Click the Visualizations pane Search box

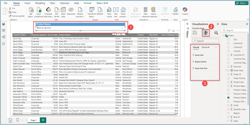206,41
